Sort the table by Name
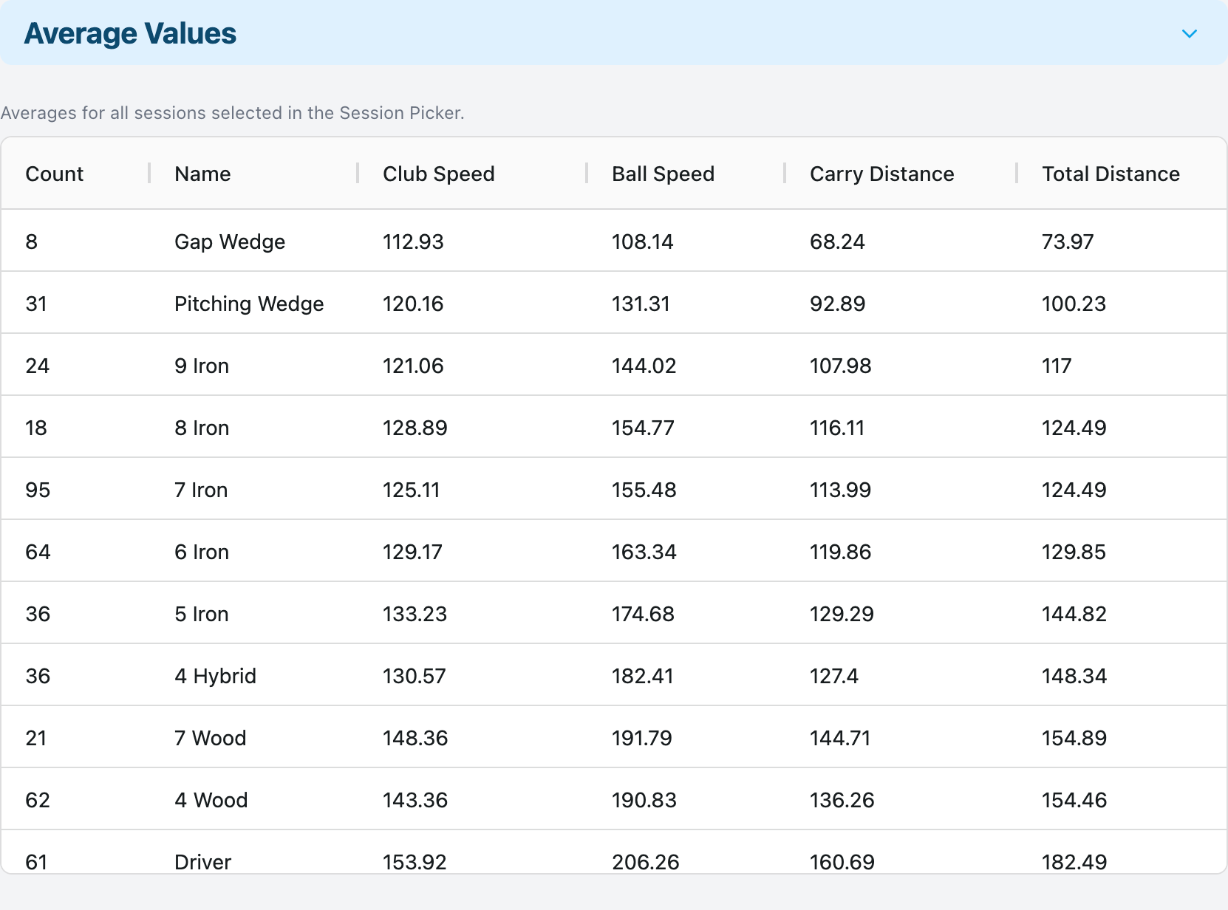This screenshot has width=1228, height=910. (201, 174)
